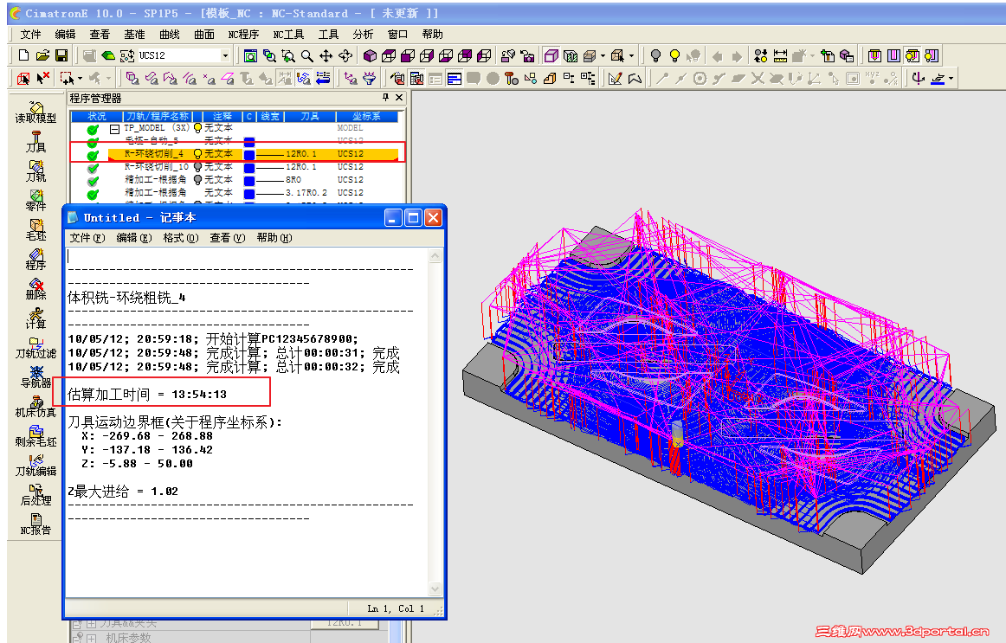Click 程序 (procedure) icon in NC sidebar
The height and width of the screenshot is (643, 1006).
point(36,259)
